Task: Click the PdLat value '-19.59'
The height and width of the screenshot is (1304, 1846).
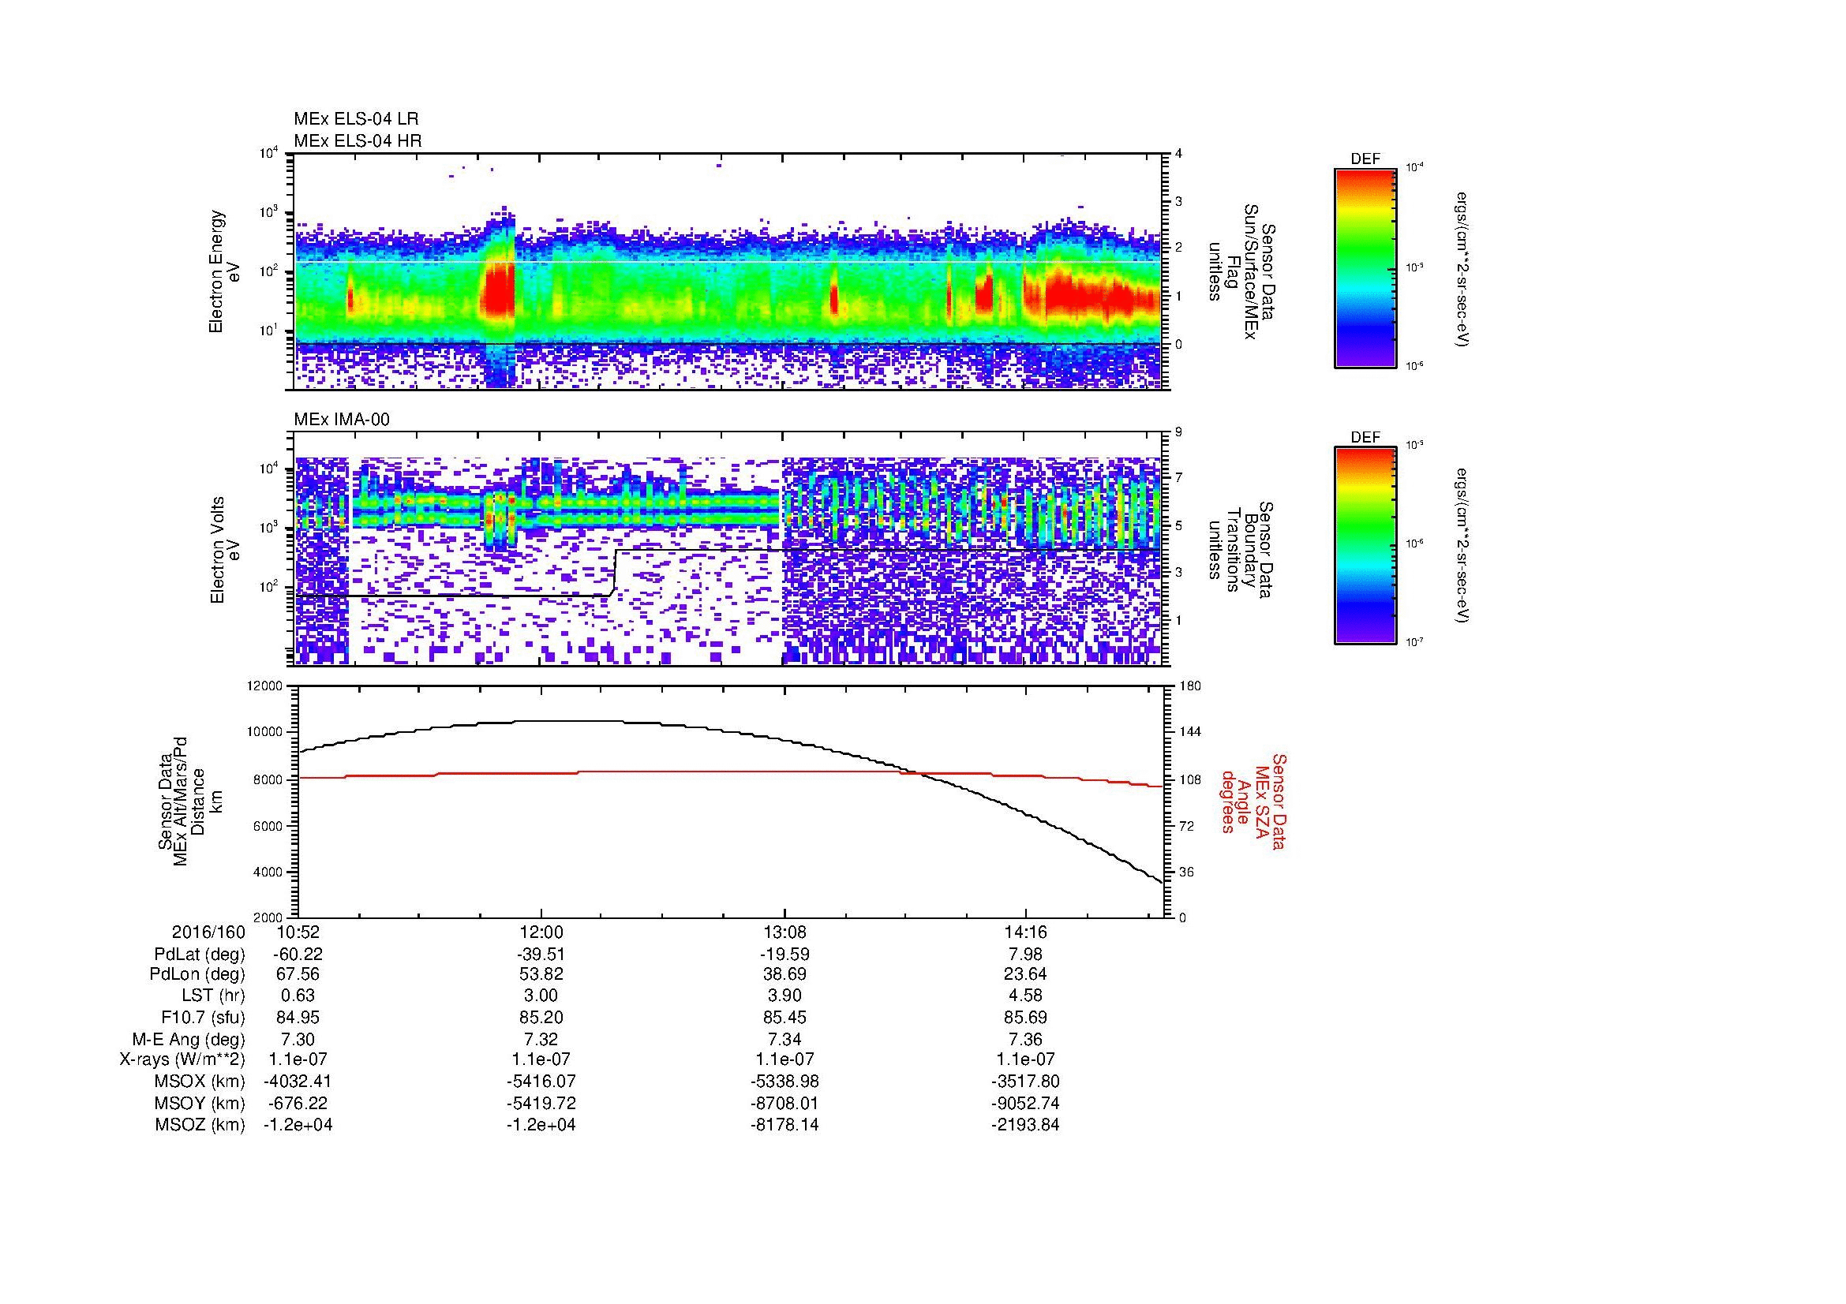Action: click(784, 955)
